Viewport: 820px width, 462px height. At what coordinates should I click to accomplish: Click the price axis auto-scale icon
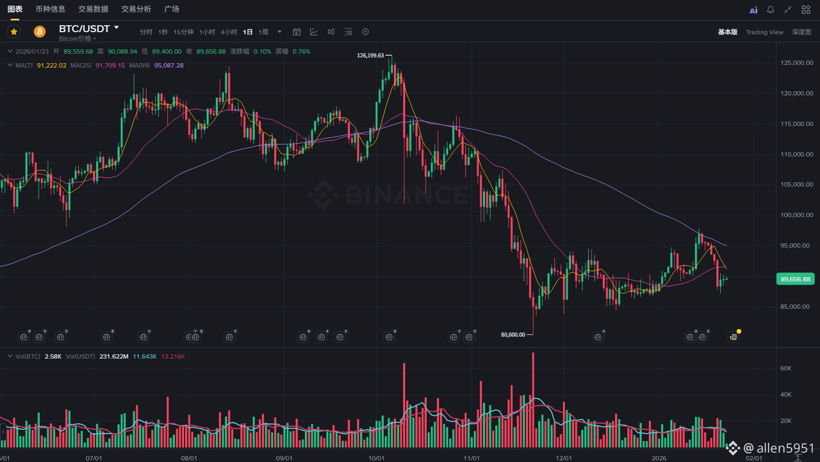798,458
